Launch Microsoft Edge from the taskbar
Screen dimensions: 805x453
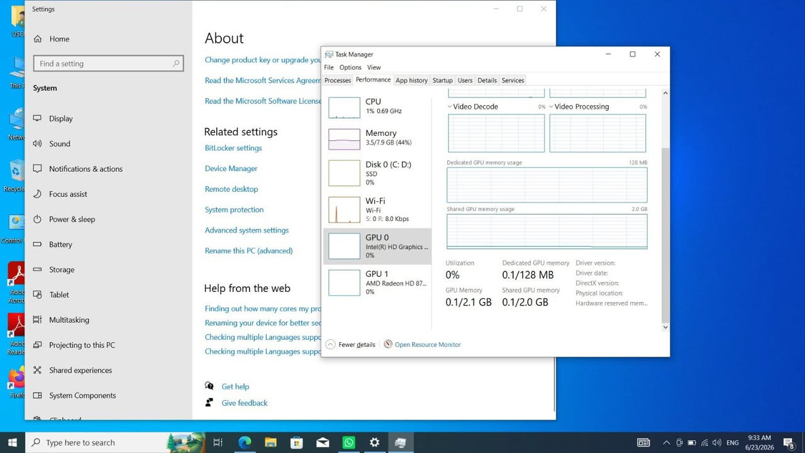[245, 442]
